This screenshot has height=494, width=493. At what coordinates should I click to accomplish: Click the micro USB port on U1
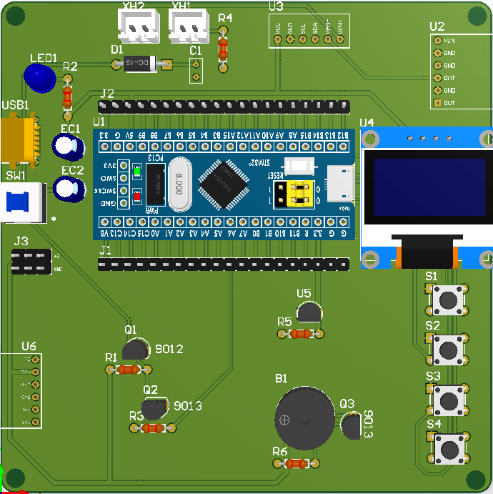(x=342, y=184)
